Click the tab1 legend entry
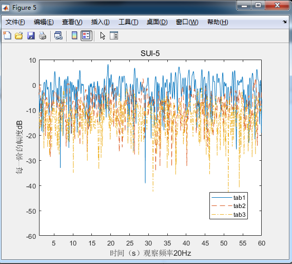This screenshot has height=264, width=292. click(228, 197)
